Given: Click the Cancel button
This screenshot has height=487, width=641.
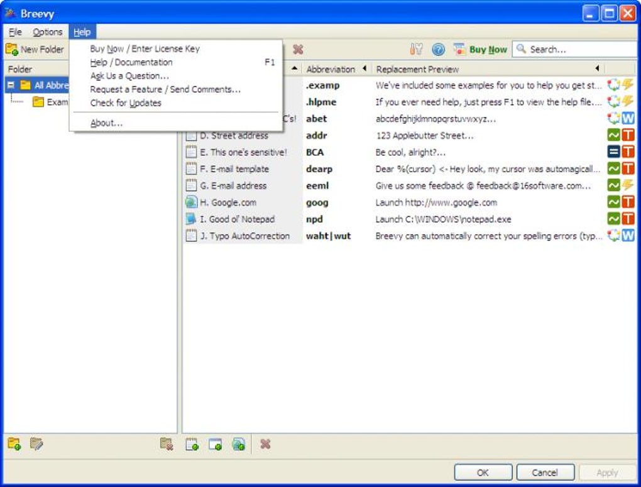Looking at the screenshot, I should (545, 473).
